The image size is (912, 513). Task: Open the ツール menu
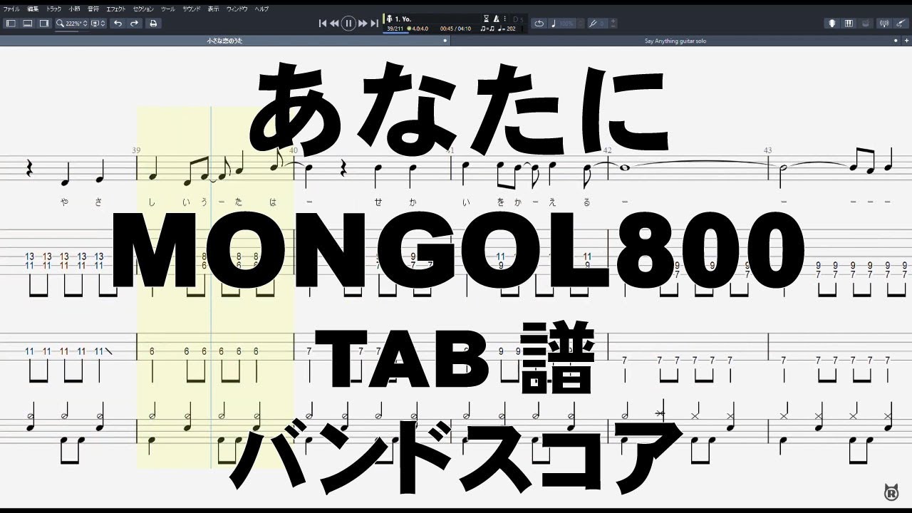tap(167, 9)
